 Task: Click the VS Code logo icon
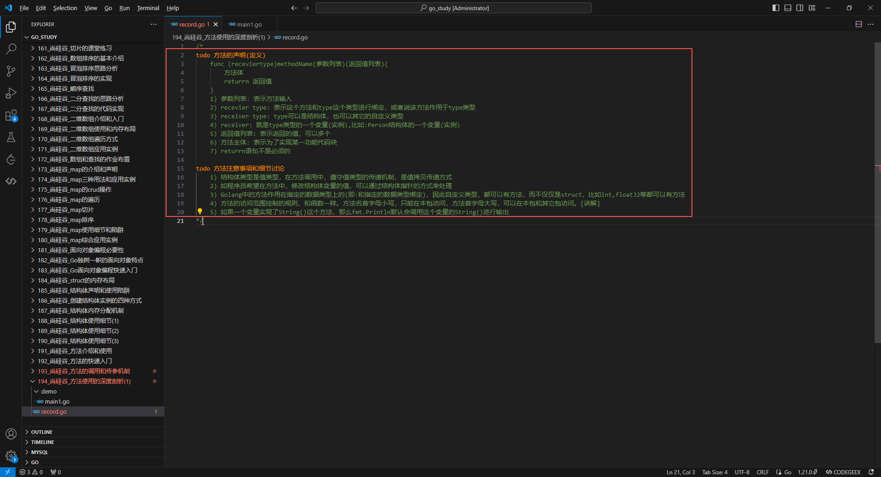click(8, 8)
